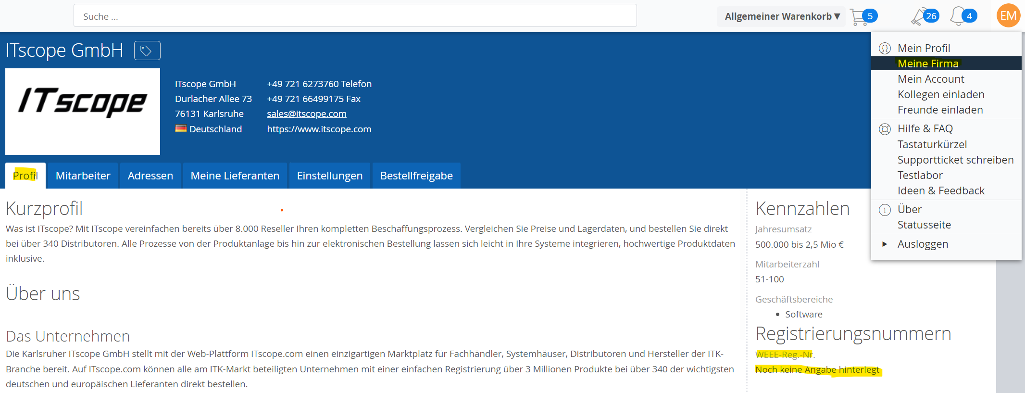
Task: Choose Mein Account from the user menu
Action: pyautogui.click(x=931, y=79)
